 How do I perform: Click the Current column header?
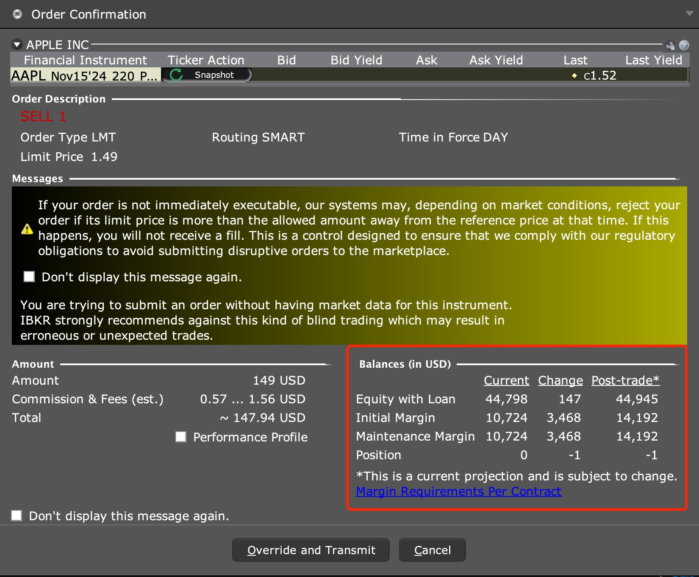coord(507,380)
